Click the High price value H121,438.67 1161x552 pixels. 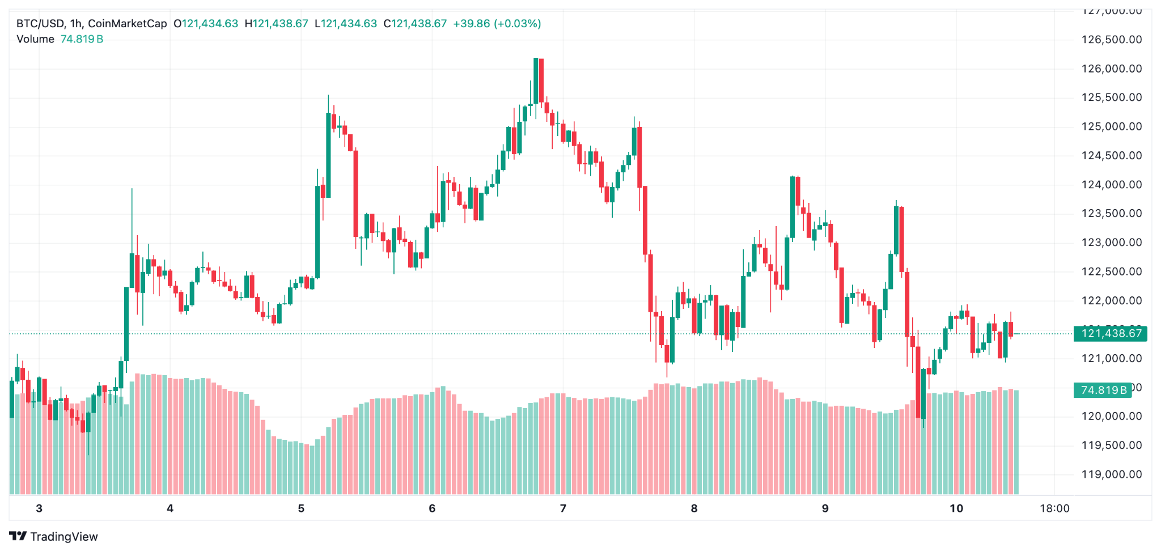pos(277,24)
